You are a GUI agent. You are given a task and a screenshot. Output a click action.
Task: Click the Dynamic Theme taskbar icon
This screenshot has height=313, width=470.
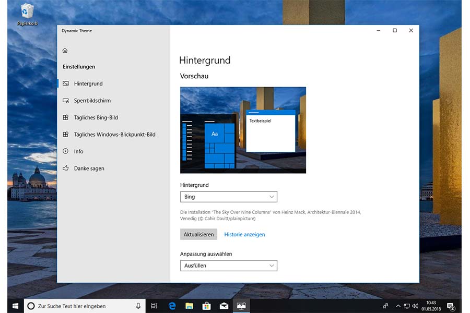click(241, 306)
